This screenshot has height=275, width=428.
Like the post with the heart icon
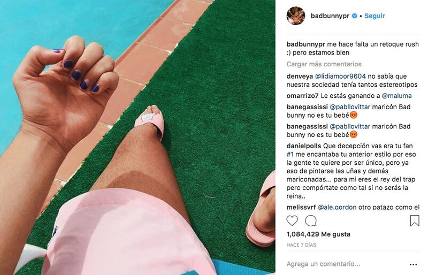292,220
